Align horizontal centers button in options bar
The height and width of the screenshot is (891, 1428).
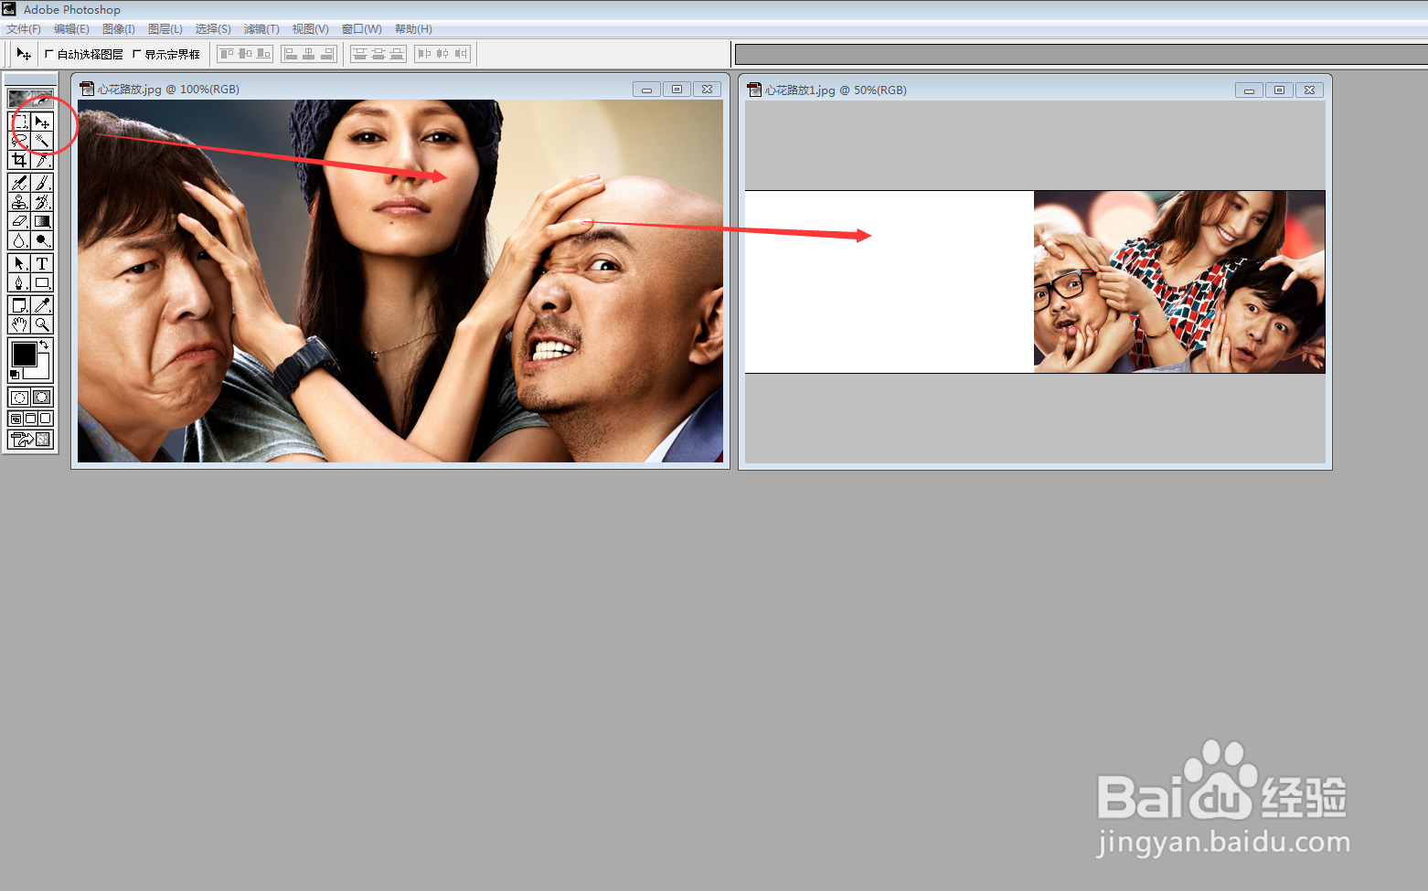pos(309,54)
